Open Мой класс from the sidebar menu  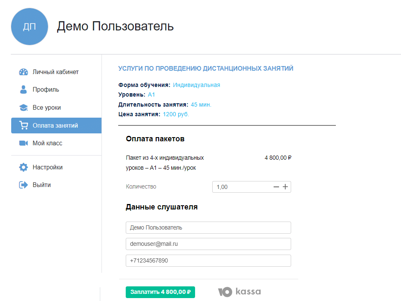click(47, 143)
